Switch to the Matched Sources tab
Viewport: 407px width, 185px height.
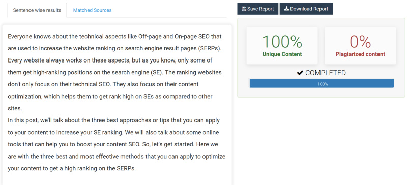pyautogui.click(x=93, y=10)
